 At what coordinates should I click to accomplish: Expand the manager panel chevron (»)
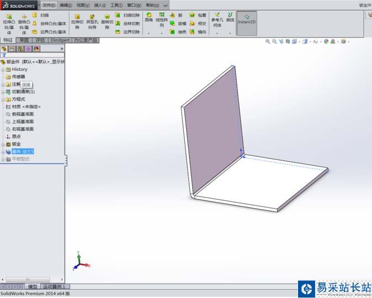[62, 49]
